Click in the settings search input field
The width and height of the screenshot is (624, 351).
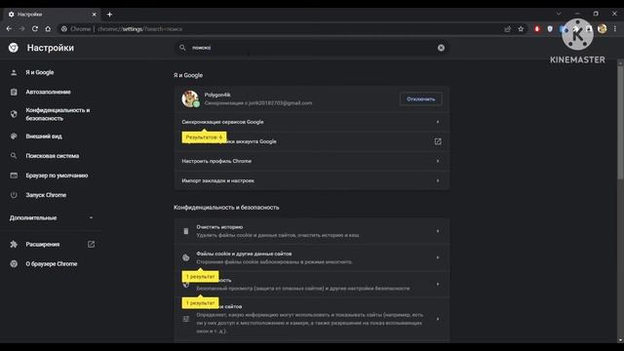click(x=312, y=48)
